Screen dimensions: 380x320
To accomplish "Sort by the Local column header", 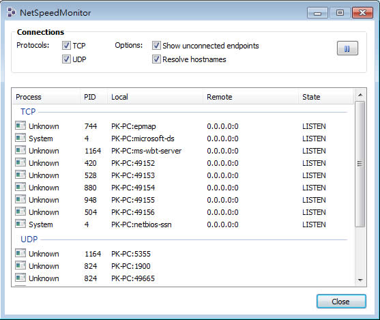I will coord(155,97).
